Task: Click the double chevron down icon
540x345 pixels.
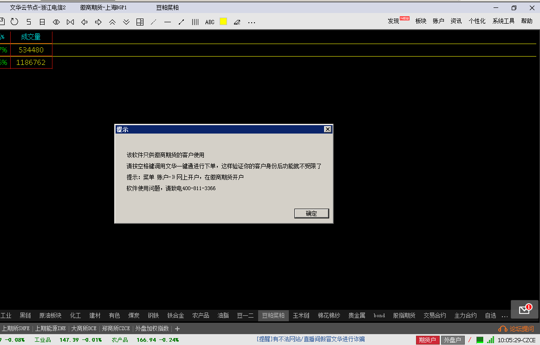Action: point(126,22)
